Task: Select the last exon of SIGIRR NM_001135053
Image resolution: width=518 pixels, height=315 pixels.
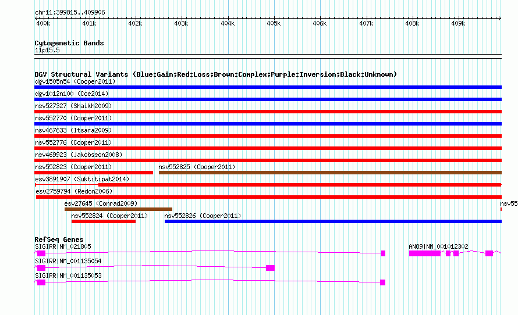Action: click(382, 282)
